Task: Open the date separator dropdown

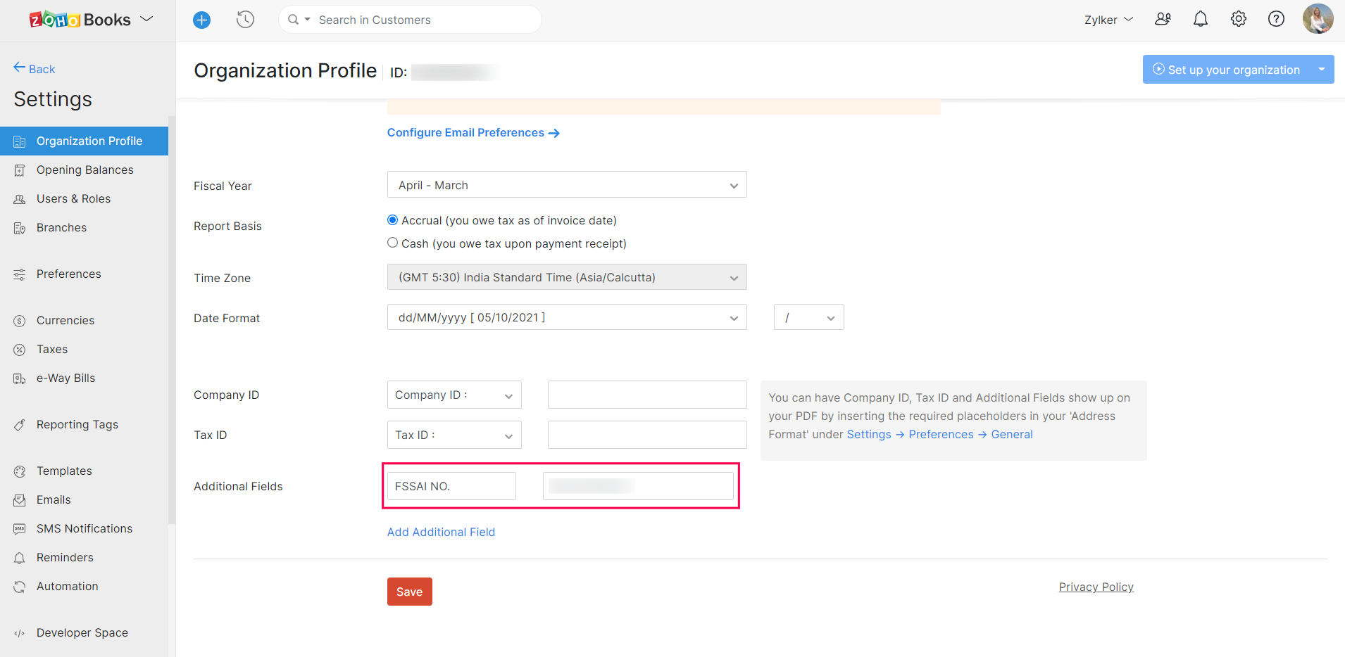Action: click(x=808, y=317)
